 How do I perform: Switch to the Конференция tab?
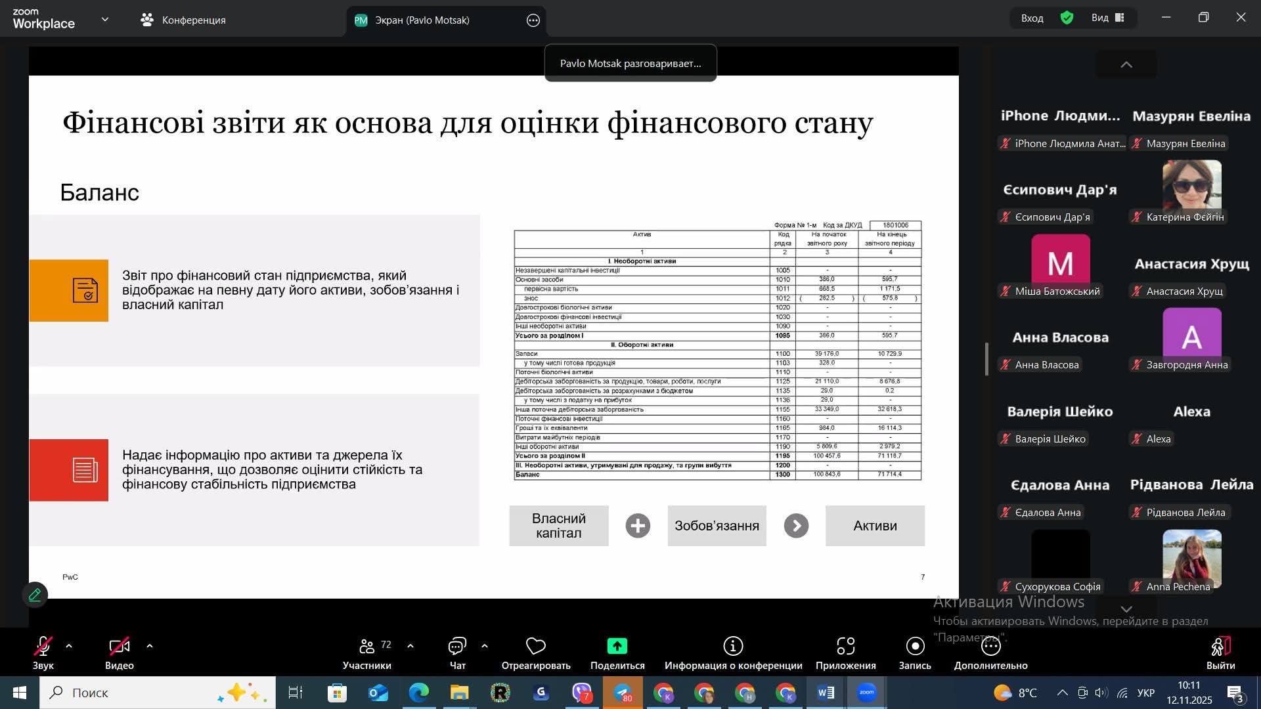pyautogui.click(x=183, y=20)
